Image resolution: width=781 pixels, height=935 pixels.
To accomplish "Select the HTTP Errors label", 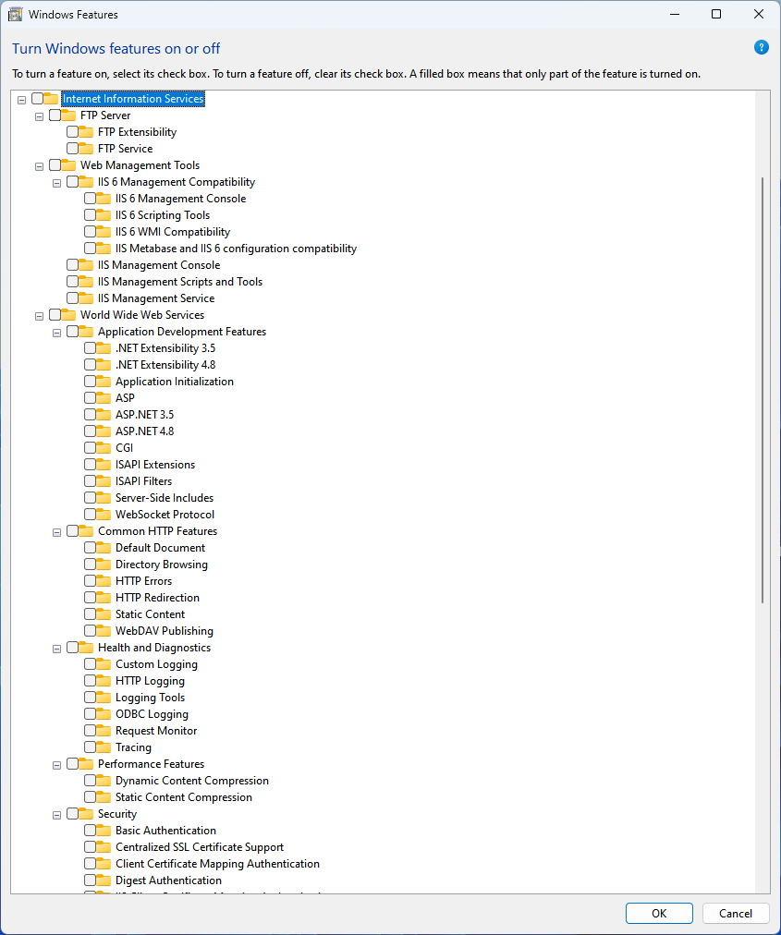I will coord(143,581).
